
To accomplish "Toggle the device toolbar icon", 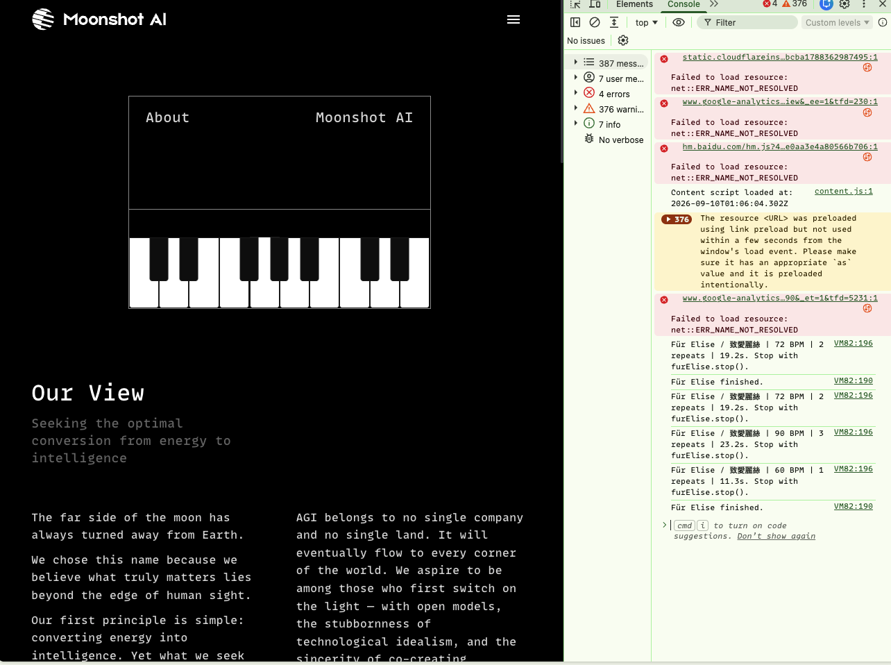I will [595, 4].
